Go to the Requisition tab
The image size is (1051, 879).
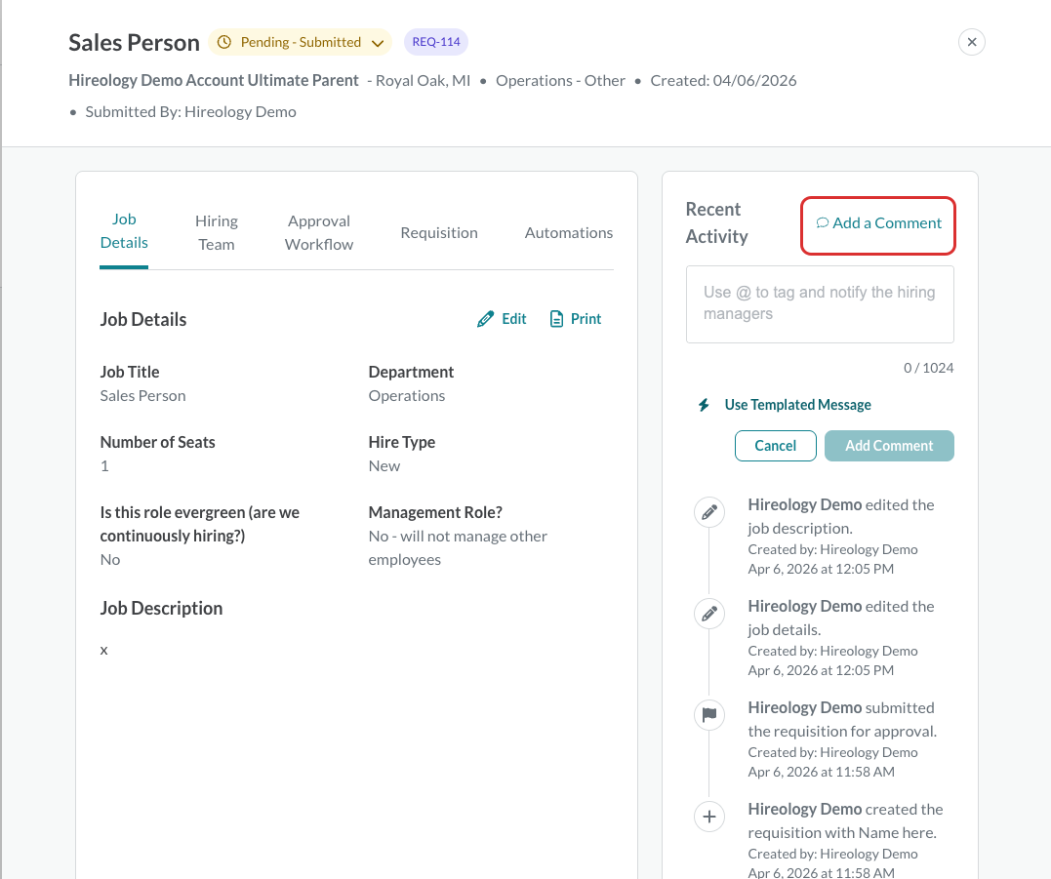(x=439, y=232)
